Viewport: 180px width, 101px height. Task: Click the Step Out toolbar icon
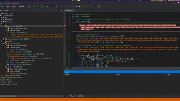click(95, 6)
